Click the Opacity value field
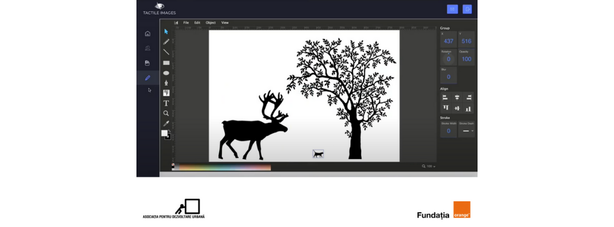The width and height of the screenshot is (614, 227). coord(466,58)
